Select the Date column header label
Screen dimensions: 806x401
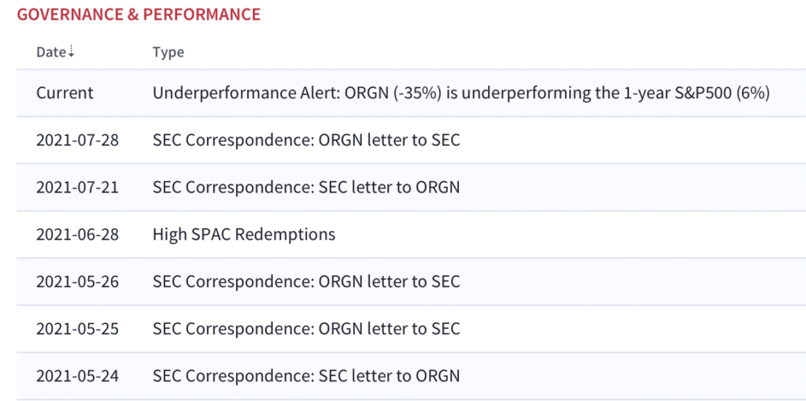click(x=51, y=52)
